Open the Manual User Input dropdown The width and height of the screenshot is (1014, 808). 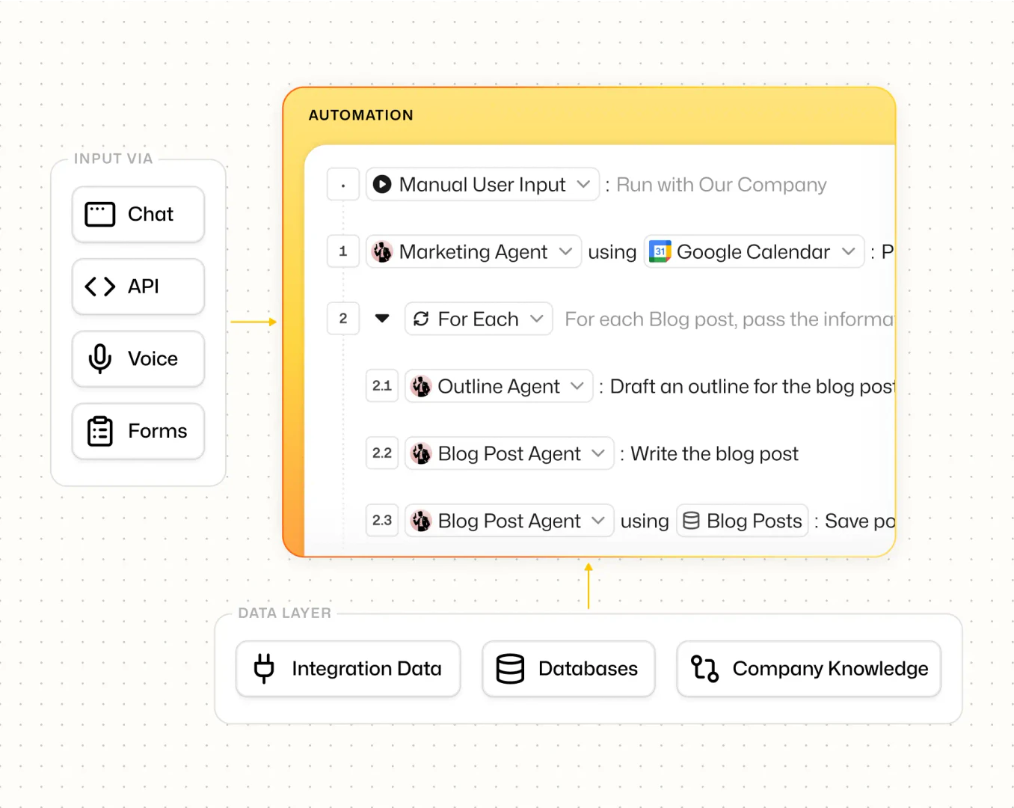tap(583, 184)
